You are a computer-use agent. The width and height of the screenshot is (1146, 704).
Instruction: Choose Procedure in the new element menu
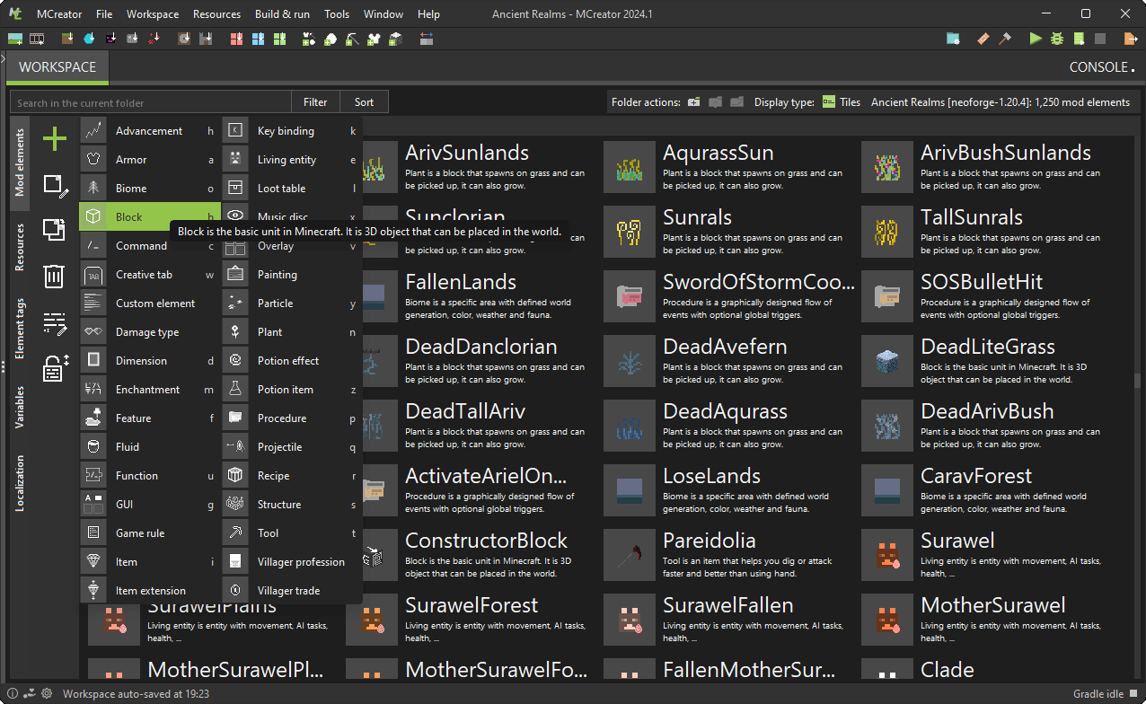[x=292, y=418]
